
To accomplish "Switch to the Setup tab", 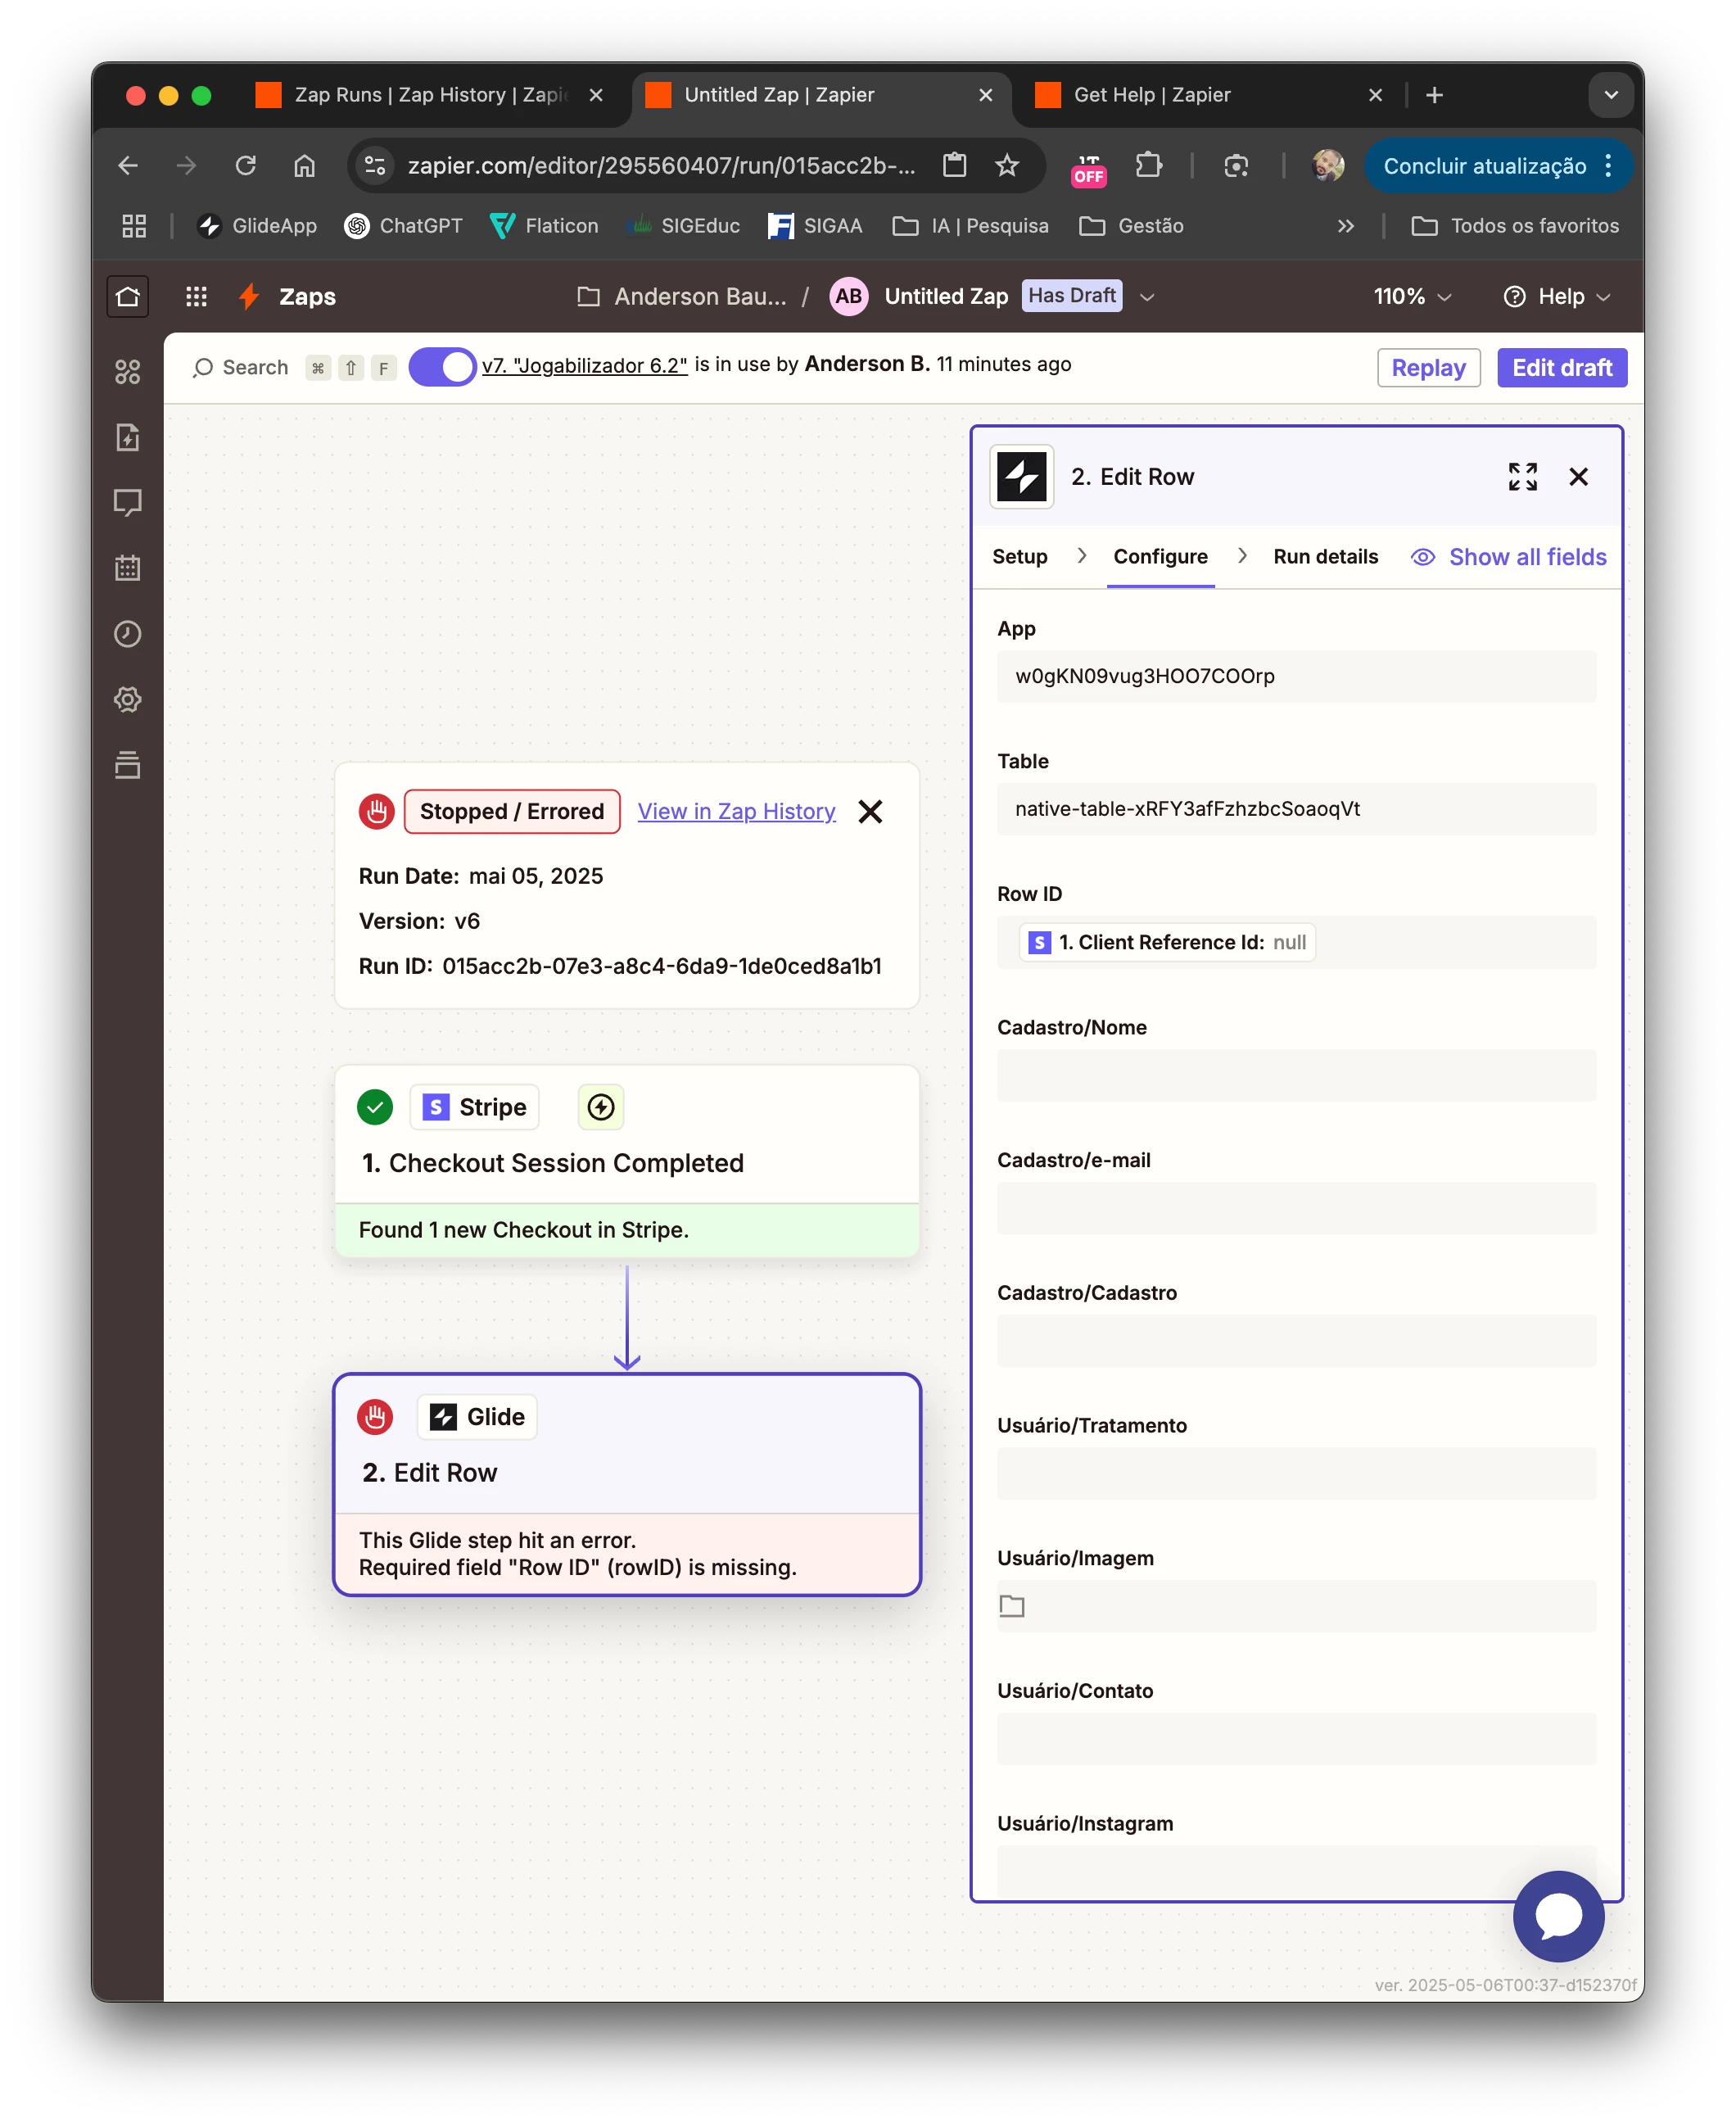I will click(1019, 557).
